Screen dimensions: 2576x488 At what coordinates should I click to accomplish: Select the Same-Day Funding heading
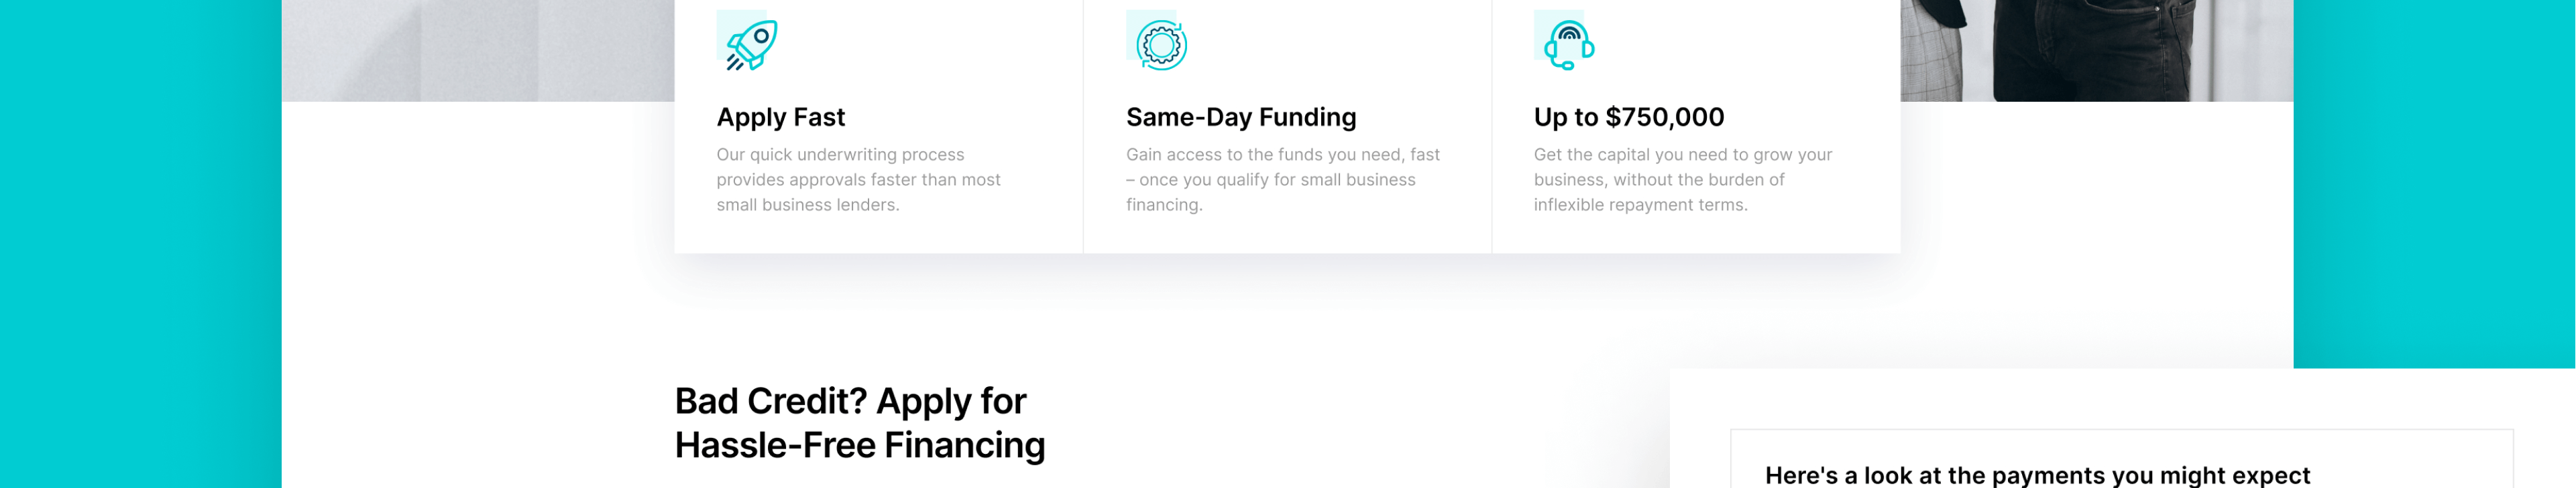click(1240, 118)
